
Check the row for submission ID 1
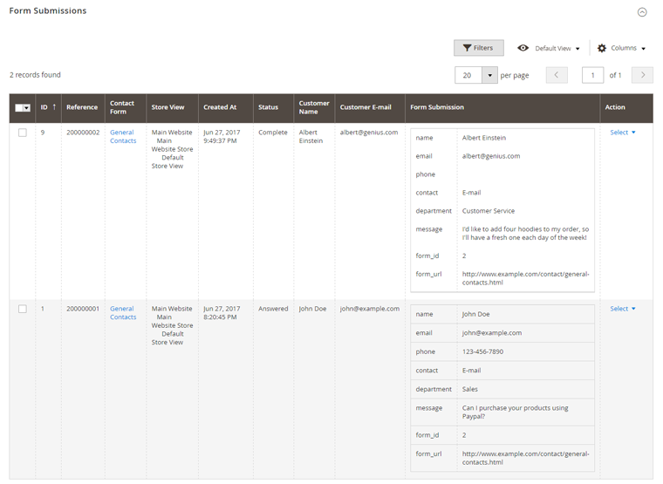23,309
